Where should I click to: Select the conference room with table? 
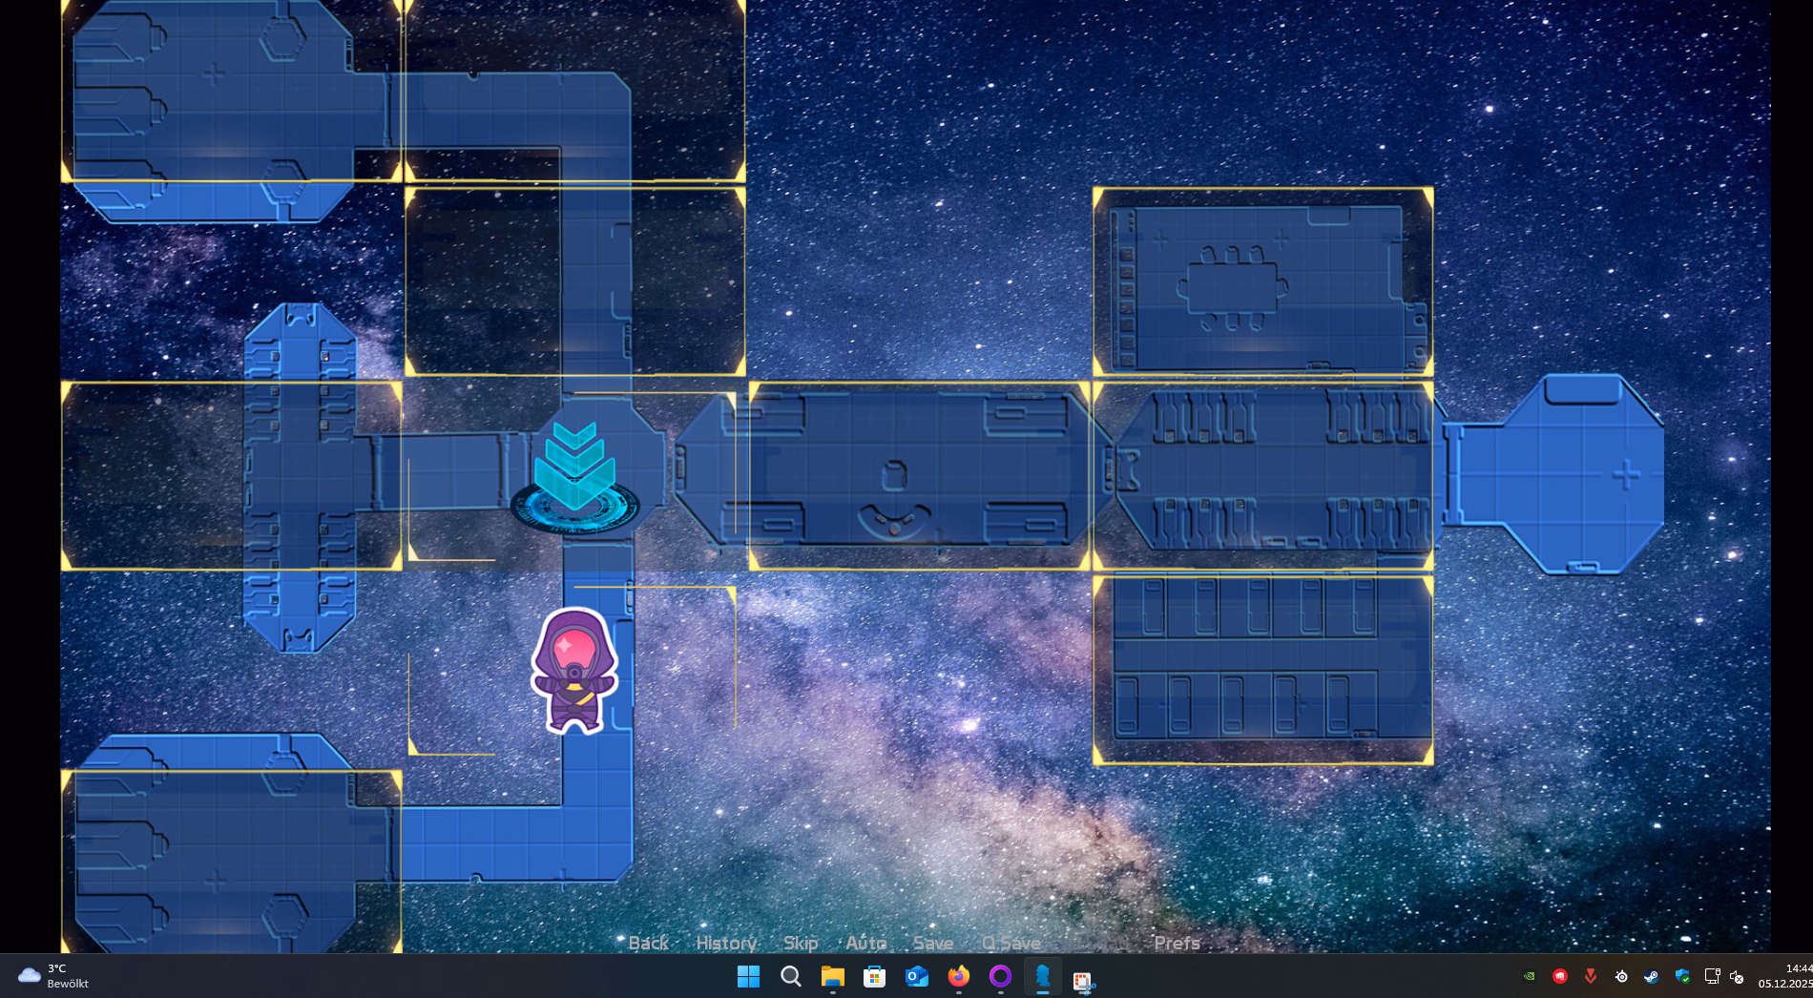pyautogui.click(x=1262, y=282)
